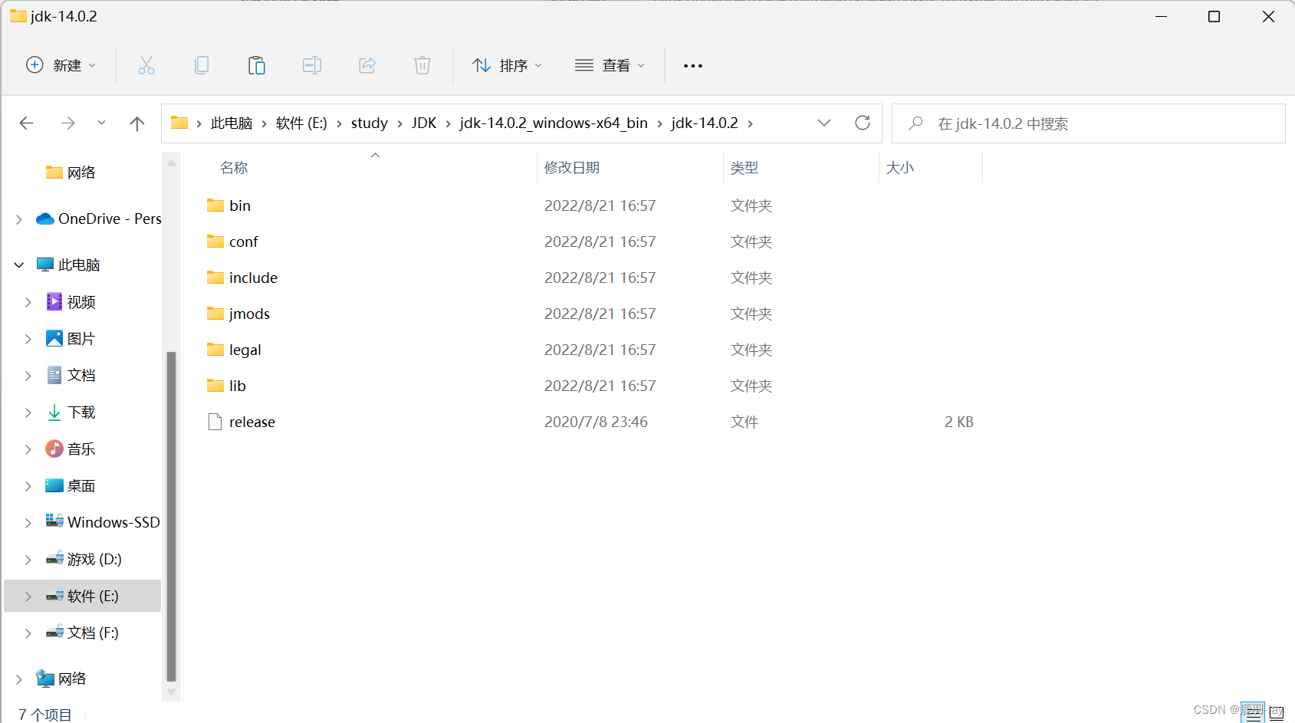This screenshot has height=723, width=1295.
Task: Click the 下载 download arrow icon
Action: (54, 412)
